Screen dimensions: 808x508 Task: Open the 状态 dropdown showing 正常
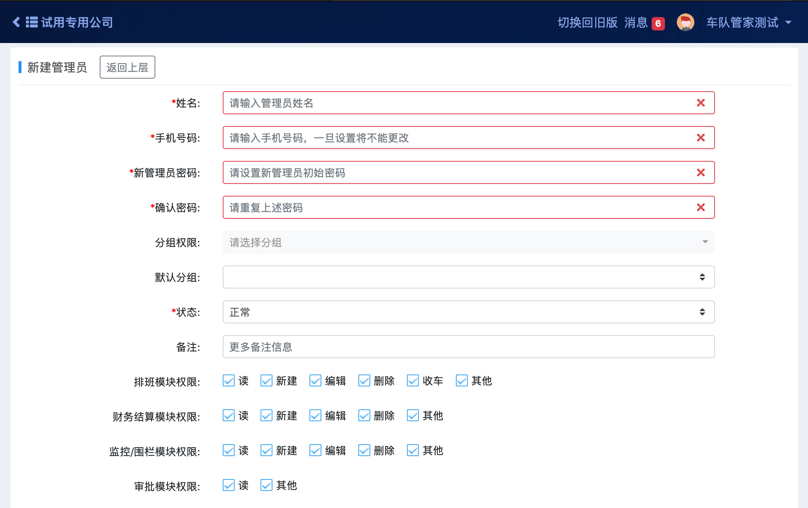coord(468,312)
